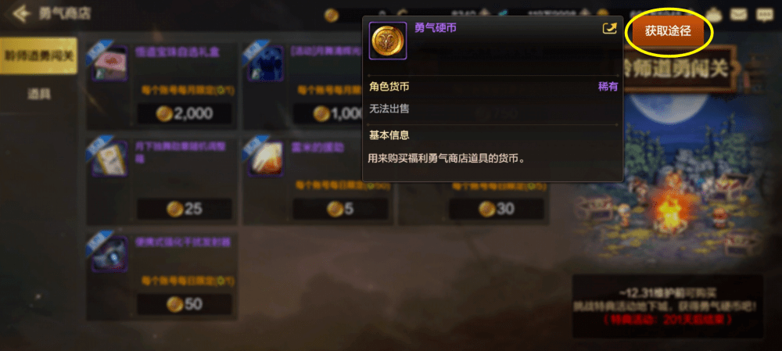Image resolution: width=782 pixels, height=351 pixels.
Task: Open the mail envelope icon in the top bar
Action: [739, 14]
